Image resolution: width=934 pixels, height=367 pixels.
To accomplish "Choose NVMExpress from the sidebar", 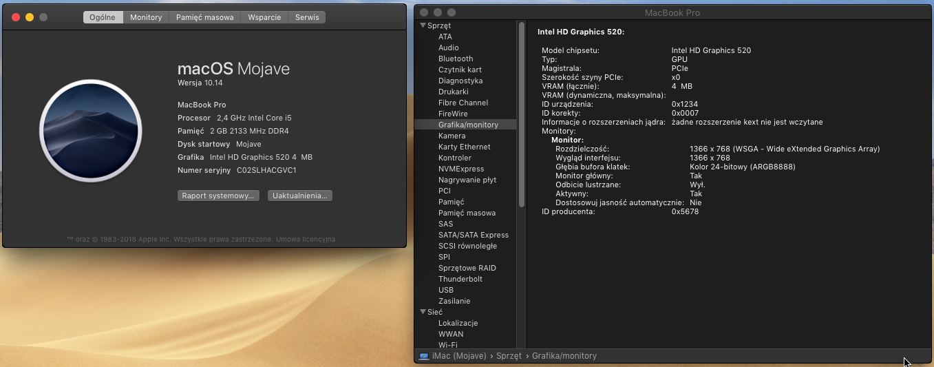I will pos(461,169).
